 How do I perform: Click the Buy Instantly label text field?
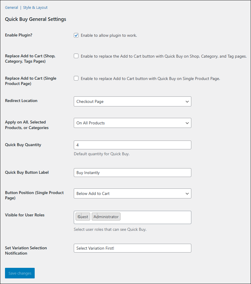132,173
